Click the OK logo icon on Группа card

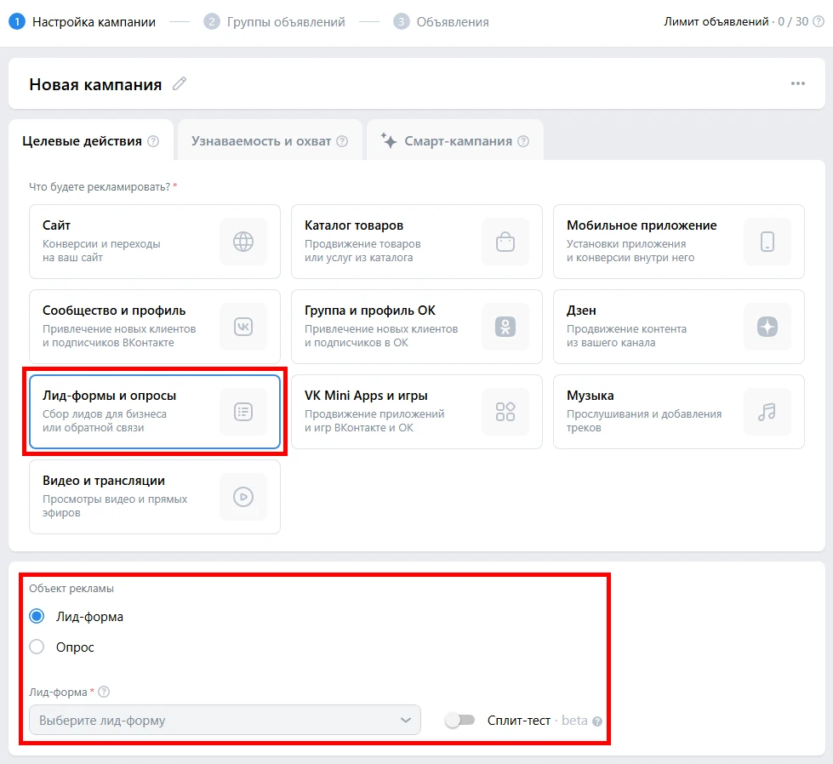click(505, 327)
